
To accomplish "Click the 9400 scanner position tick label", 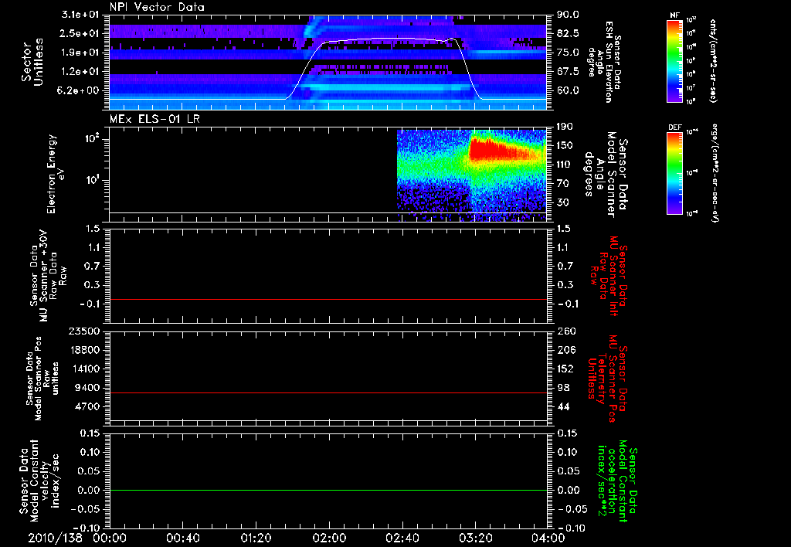I will (x=87, y=388).
